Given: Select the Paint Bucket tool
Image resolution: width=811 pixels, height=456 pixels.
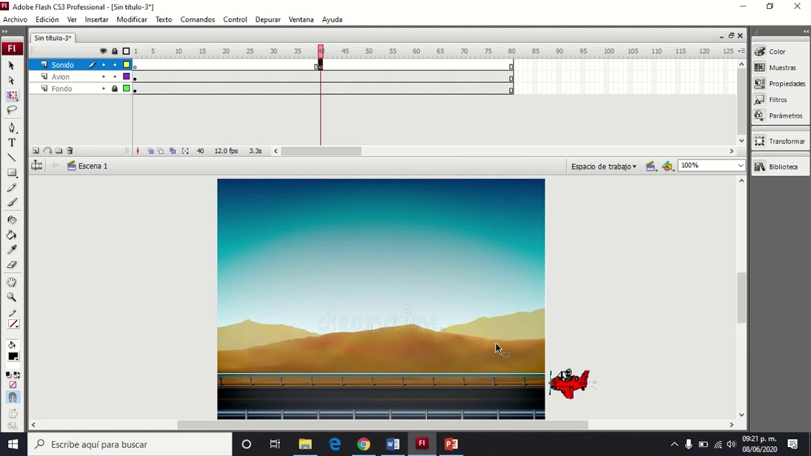Looking at the screenshot, I should 11,235.
